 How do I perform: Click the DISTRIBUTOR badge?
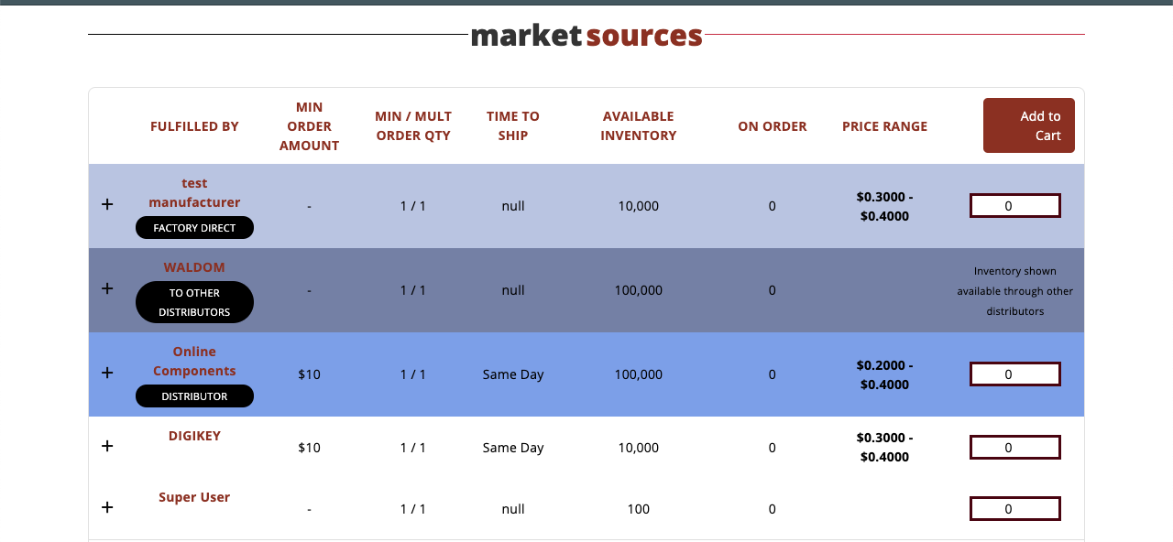point(194,396)
